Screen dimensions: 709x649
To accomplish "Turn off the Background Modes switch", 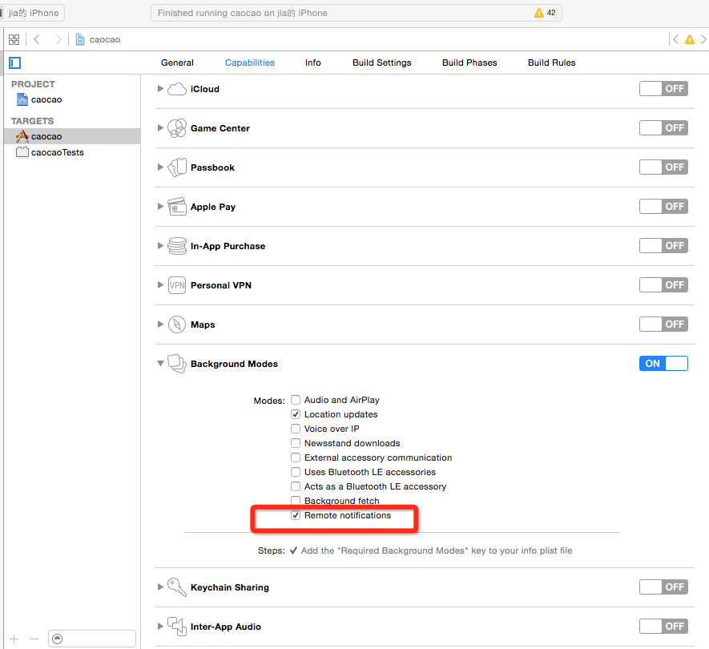I will click(663, 364).
